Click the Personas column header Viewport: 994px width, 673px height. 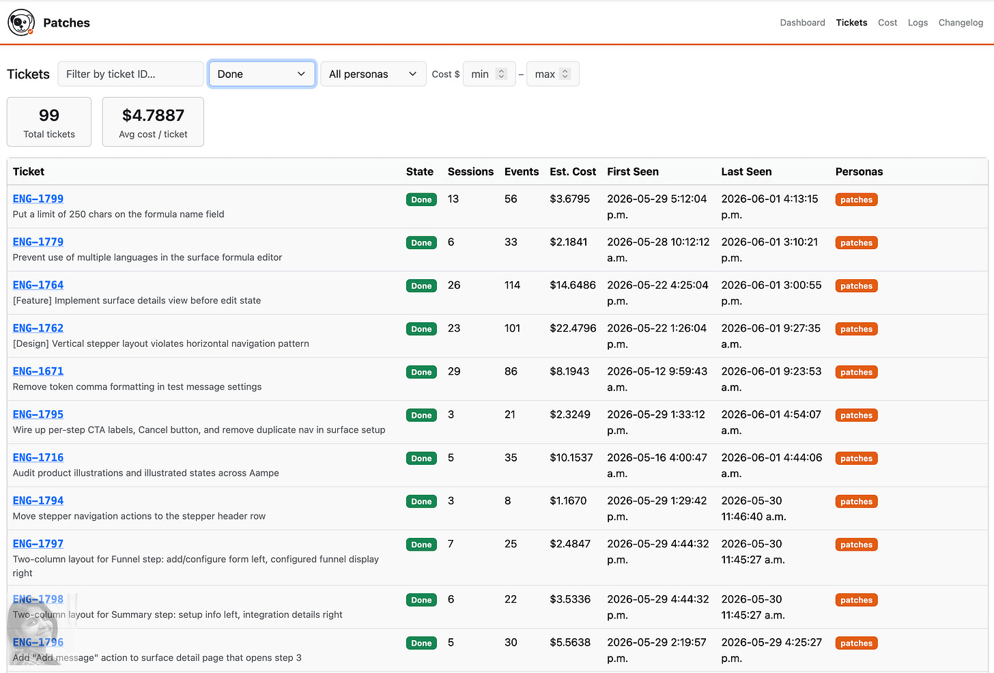[859, 171]
